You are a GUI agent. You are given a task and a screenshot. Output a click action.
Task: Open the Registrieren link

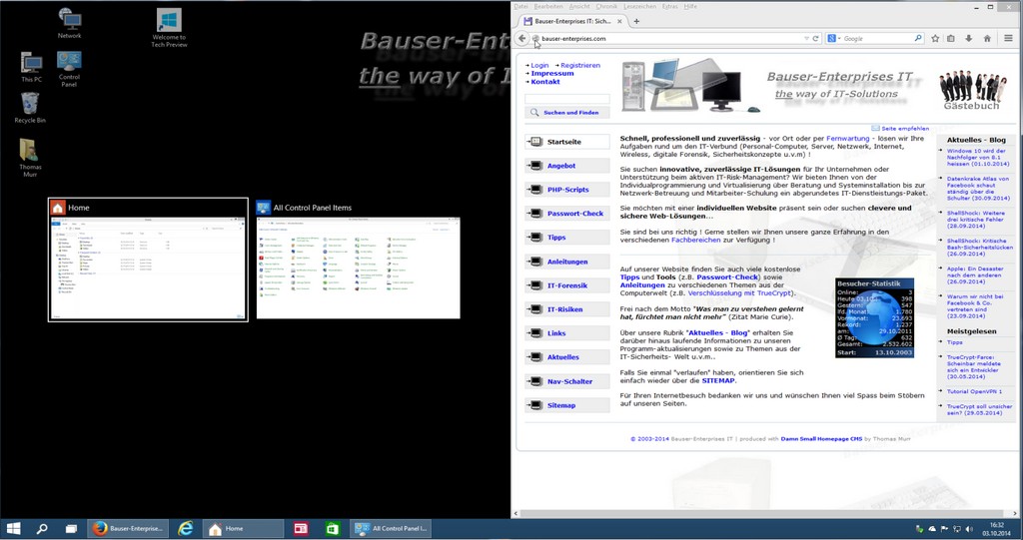[580, 65]
